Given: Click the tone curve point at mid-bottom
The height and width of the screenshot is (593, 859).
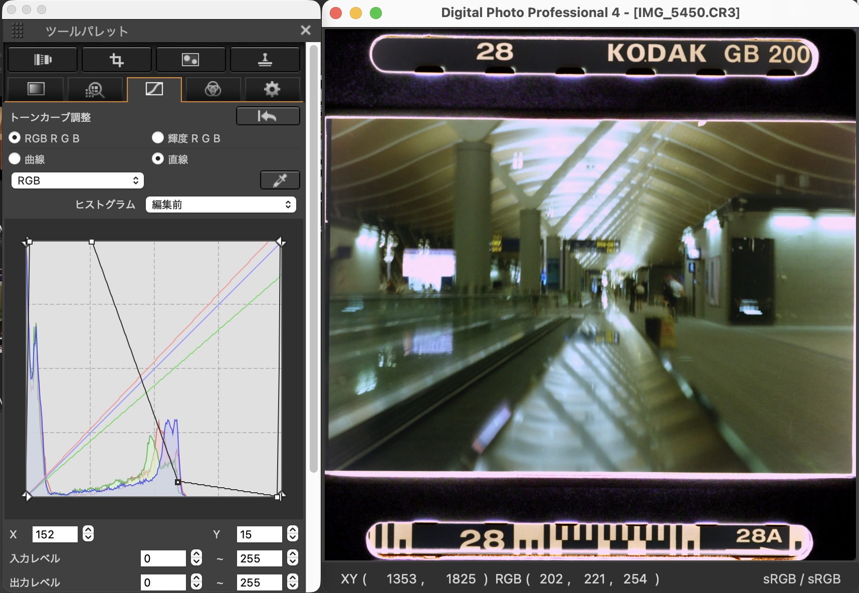Looking at the screenshot, I should click(178, 482).
